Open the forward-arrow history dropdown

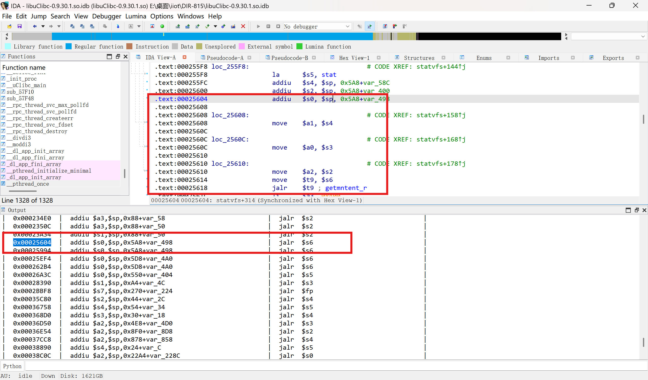[x=59, y=26]
